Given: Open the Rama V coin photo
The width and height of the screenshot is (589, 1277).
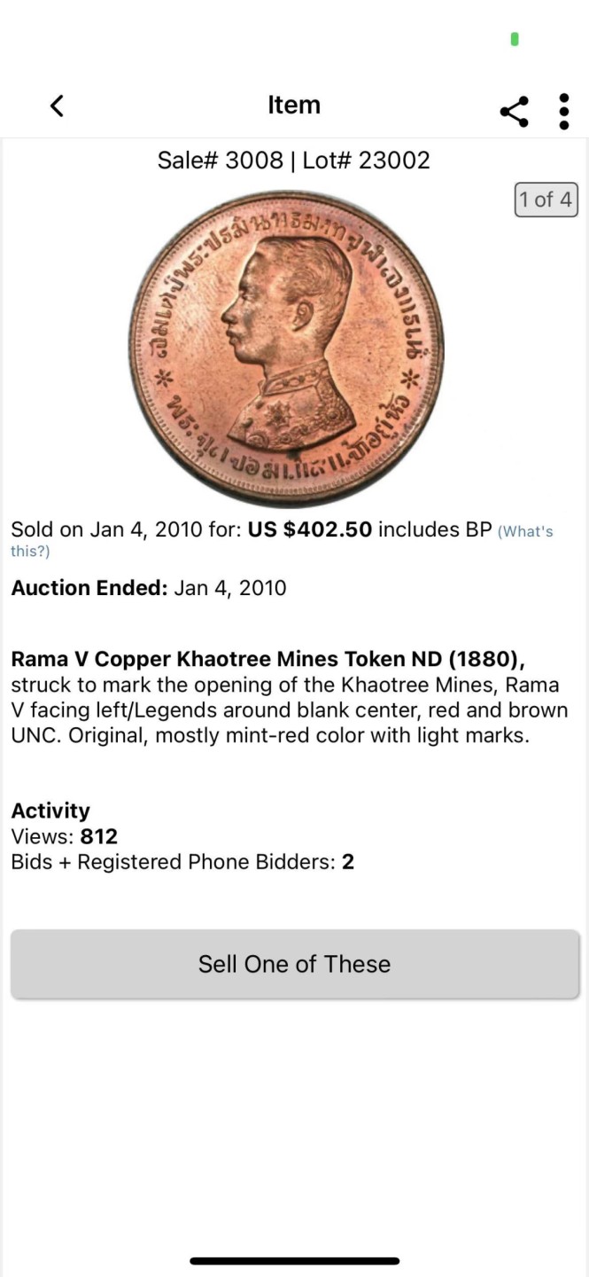Looking at the screenshot, I should (285, 349).
